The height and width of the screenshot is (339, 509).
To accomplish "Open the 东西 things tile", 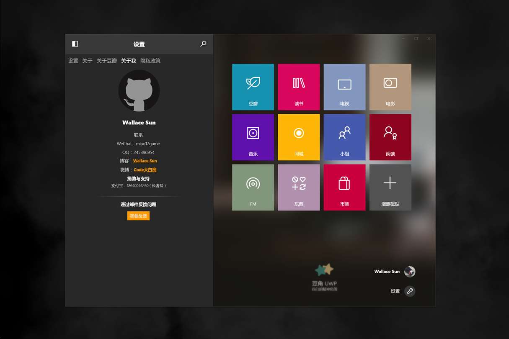I will pos(299,187).
